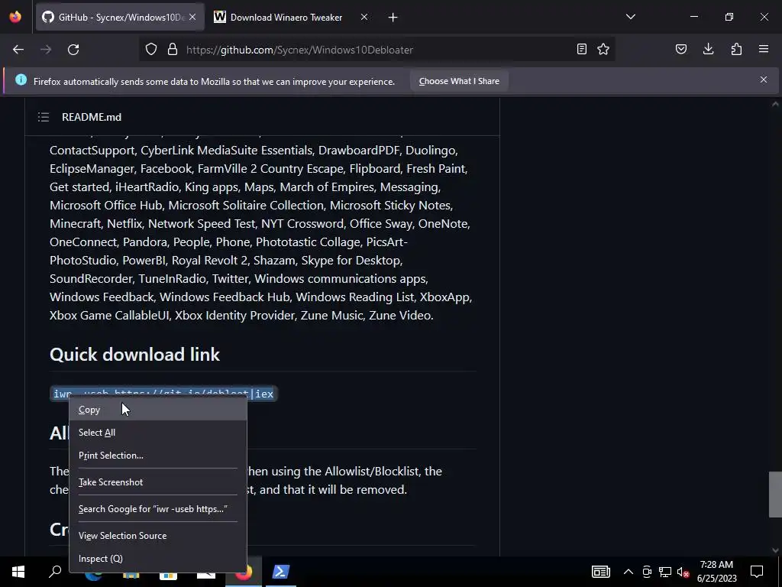
Task: Open the downloads arrow icon
Action: pyautogui.click(x=708, y=49)
